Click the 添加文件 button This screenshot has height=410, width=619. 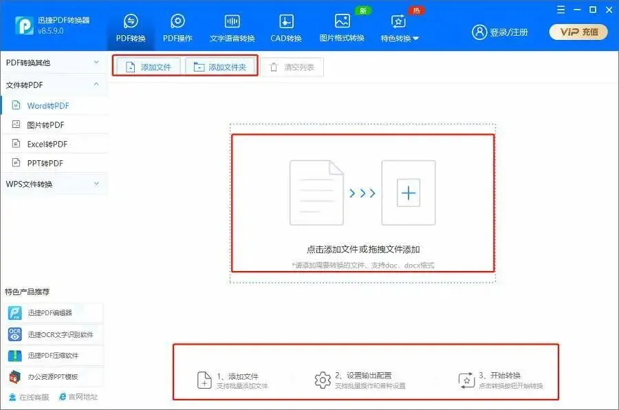pos(148,67)
